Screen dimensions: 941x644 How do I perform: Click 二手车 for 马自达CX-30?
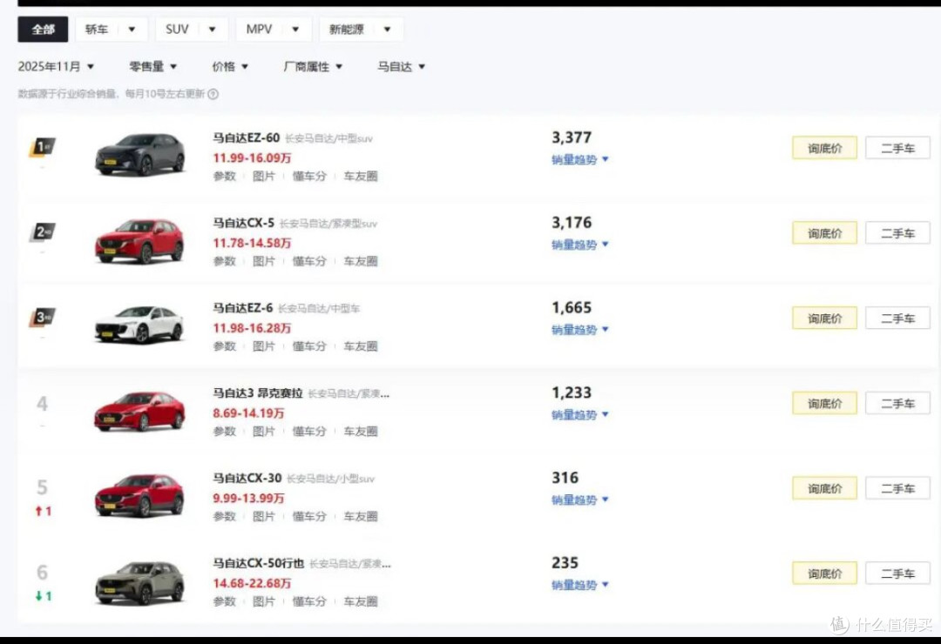tap(897, 489)
